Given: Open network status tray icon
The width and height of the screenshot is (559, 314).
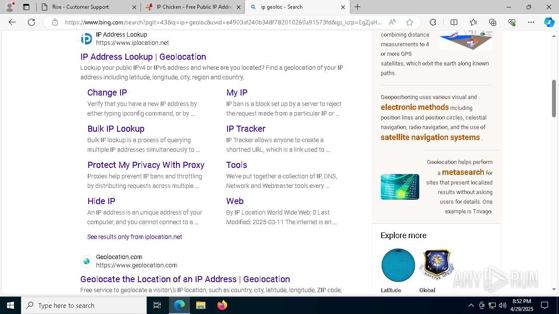Looking at the screenshot, I should [x=492, y=305].
